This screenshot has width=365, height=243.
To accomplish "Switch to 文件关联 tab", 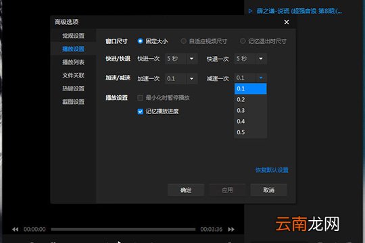I will click(73, 76).
